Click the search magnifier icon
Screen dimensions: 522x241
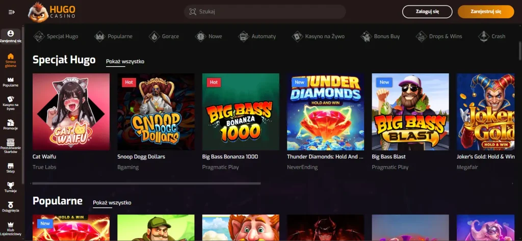click(x=193, y=12)
